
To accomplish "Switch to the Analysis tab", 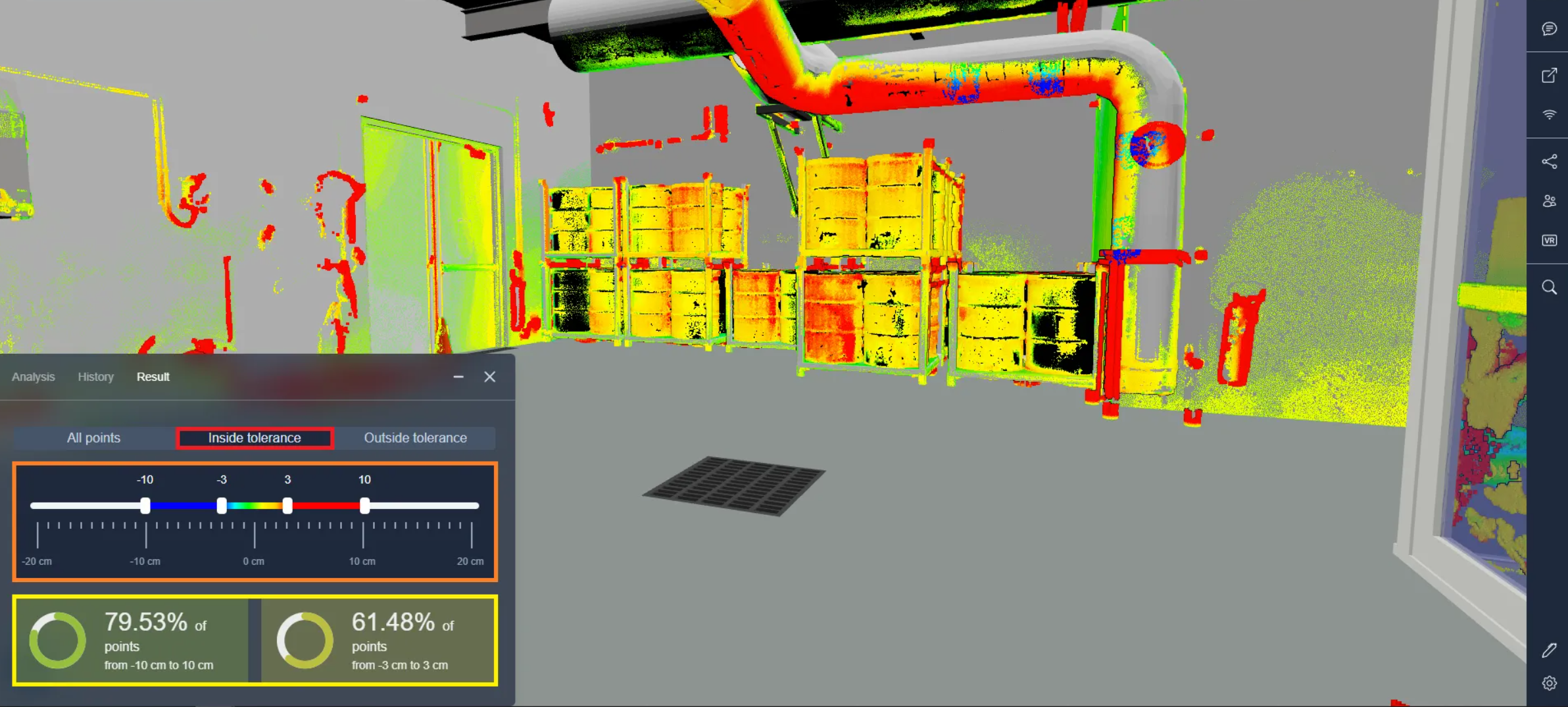I will 33,377.
